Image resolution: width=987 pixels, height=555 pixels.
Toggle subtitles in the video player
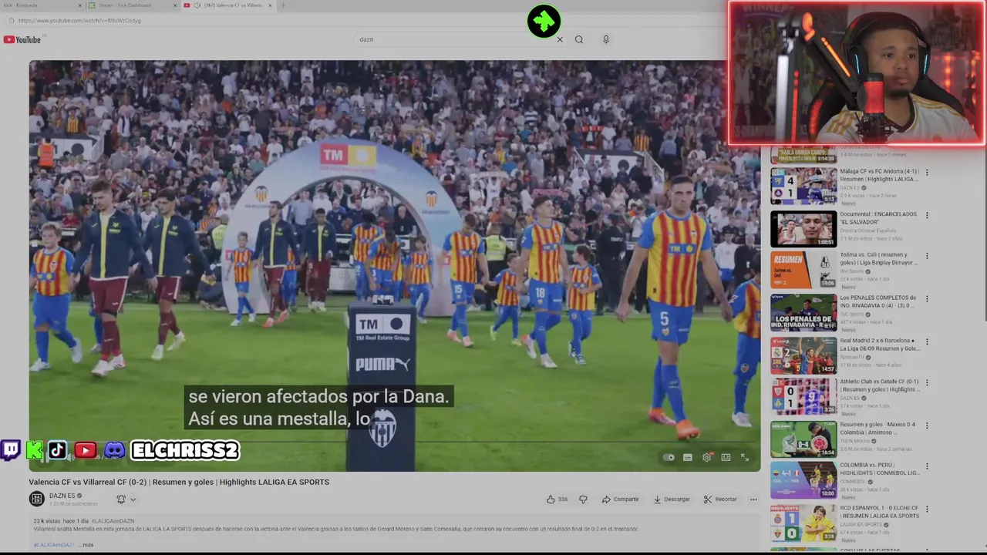pyautogui.click(x=688, y=457)
